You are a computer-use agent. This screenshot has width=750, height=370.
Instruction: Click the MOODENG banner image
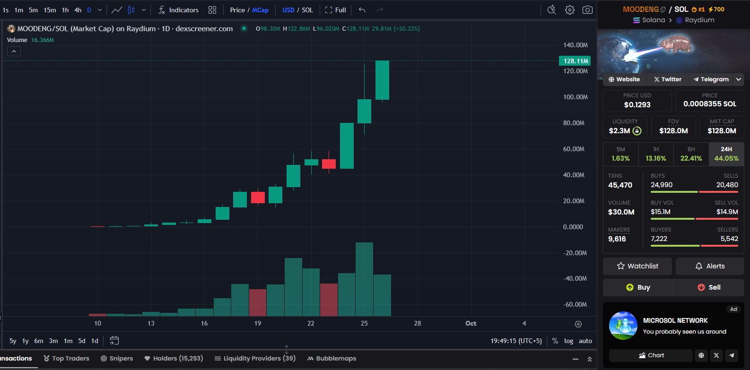pos(673,52)
